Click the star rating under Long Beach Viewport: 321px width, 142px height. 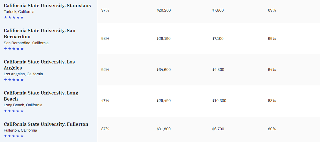14,111
